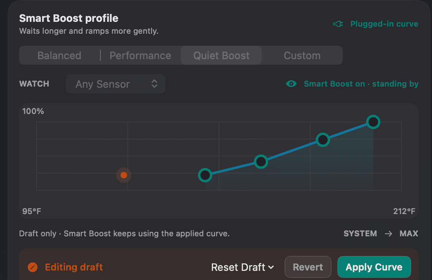Viewport: 432px width, 280px height.
Task: Click the SYSTEM label
Action: coord(360,234)
